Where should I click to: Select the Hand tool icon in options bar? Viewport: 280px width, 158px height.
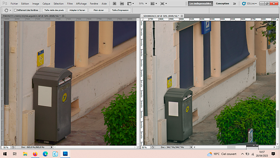point(6,10)
